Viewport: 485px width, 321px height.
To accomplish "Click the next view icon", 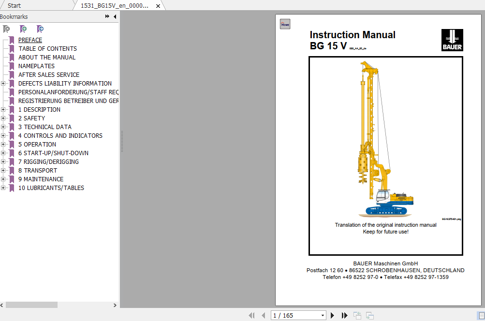I will click(x=369, y=315).
